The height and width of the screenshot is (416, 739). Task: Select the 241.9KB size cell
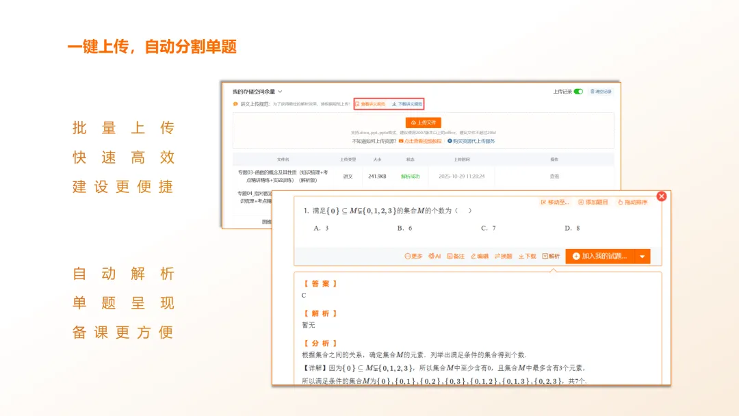(377, 177)
